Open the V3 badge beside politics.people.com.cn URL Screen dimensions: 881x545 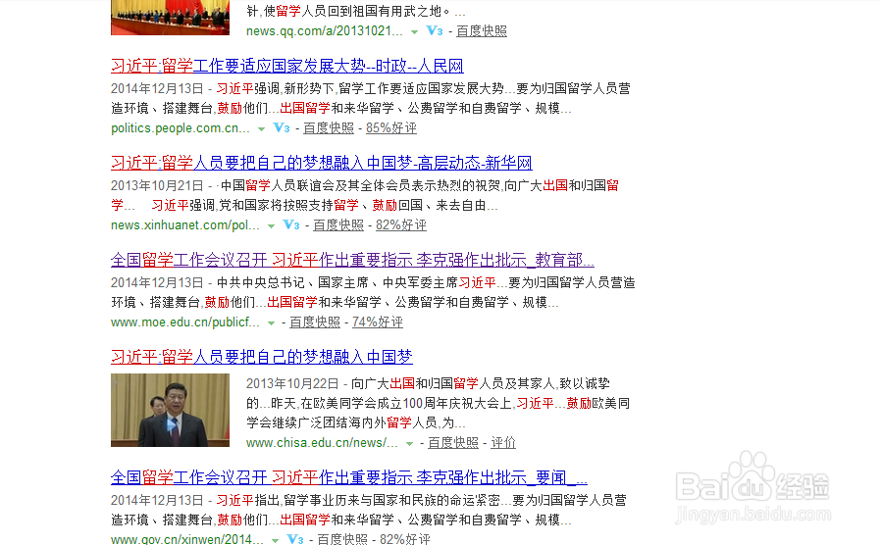(282, 128)
